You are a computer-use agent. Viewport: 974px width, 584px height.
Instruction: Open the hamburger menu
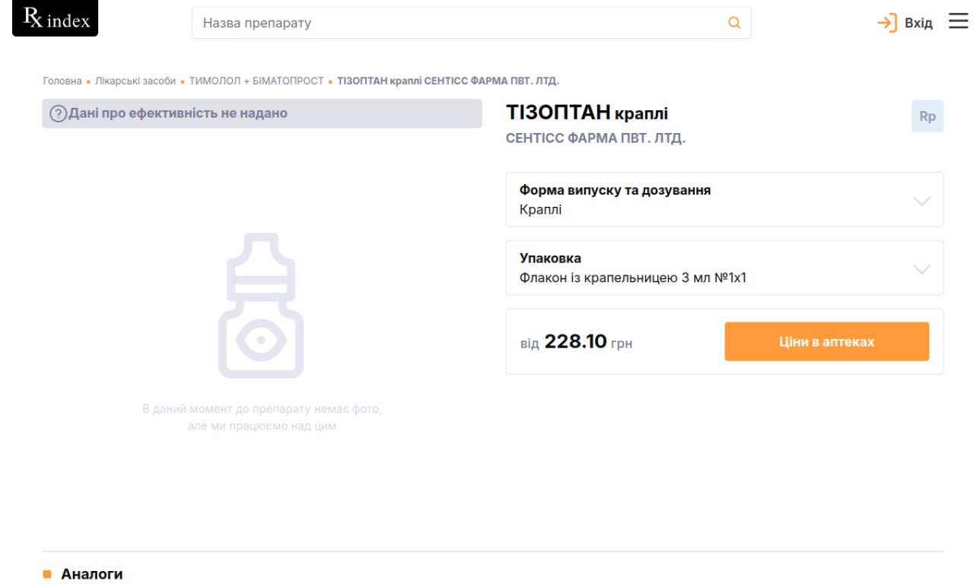coord(958,21)
